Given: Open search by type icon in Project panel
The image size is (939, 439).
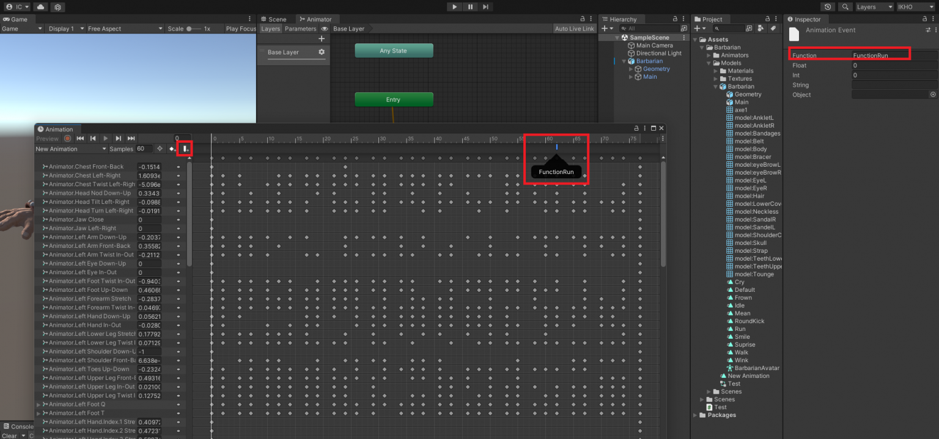Looking at the screenshot, I should (760, 28).
